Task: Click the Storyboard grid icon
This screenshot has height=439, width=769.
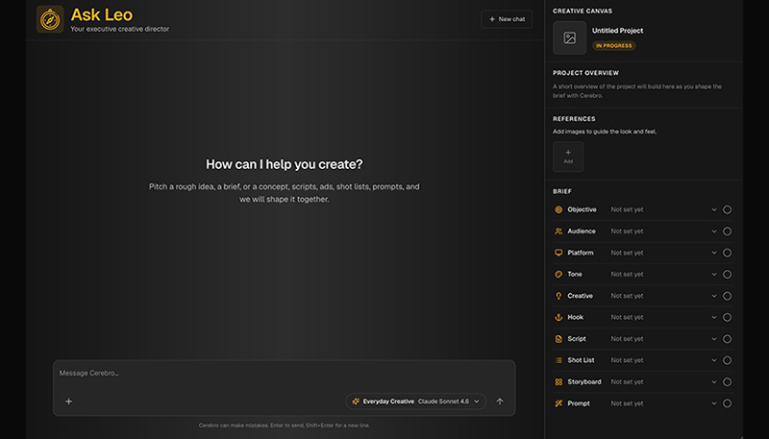Action: tap(558, 381)
